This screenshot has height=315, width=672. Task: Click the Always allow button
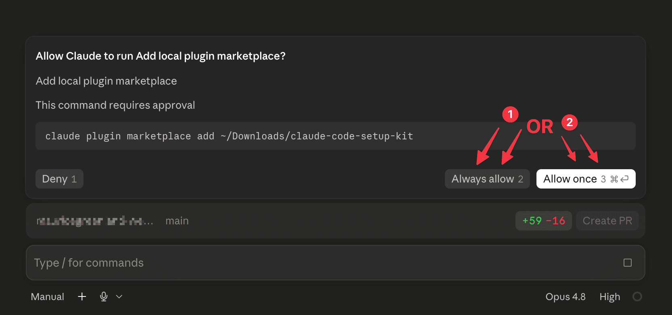pos(487,179)
